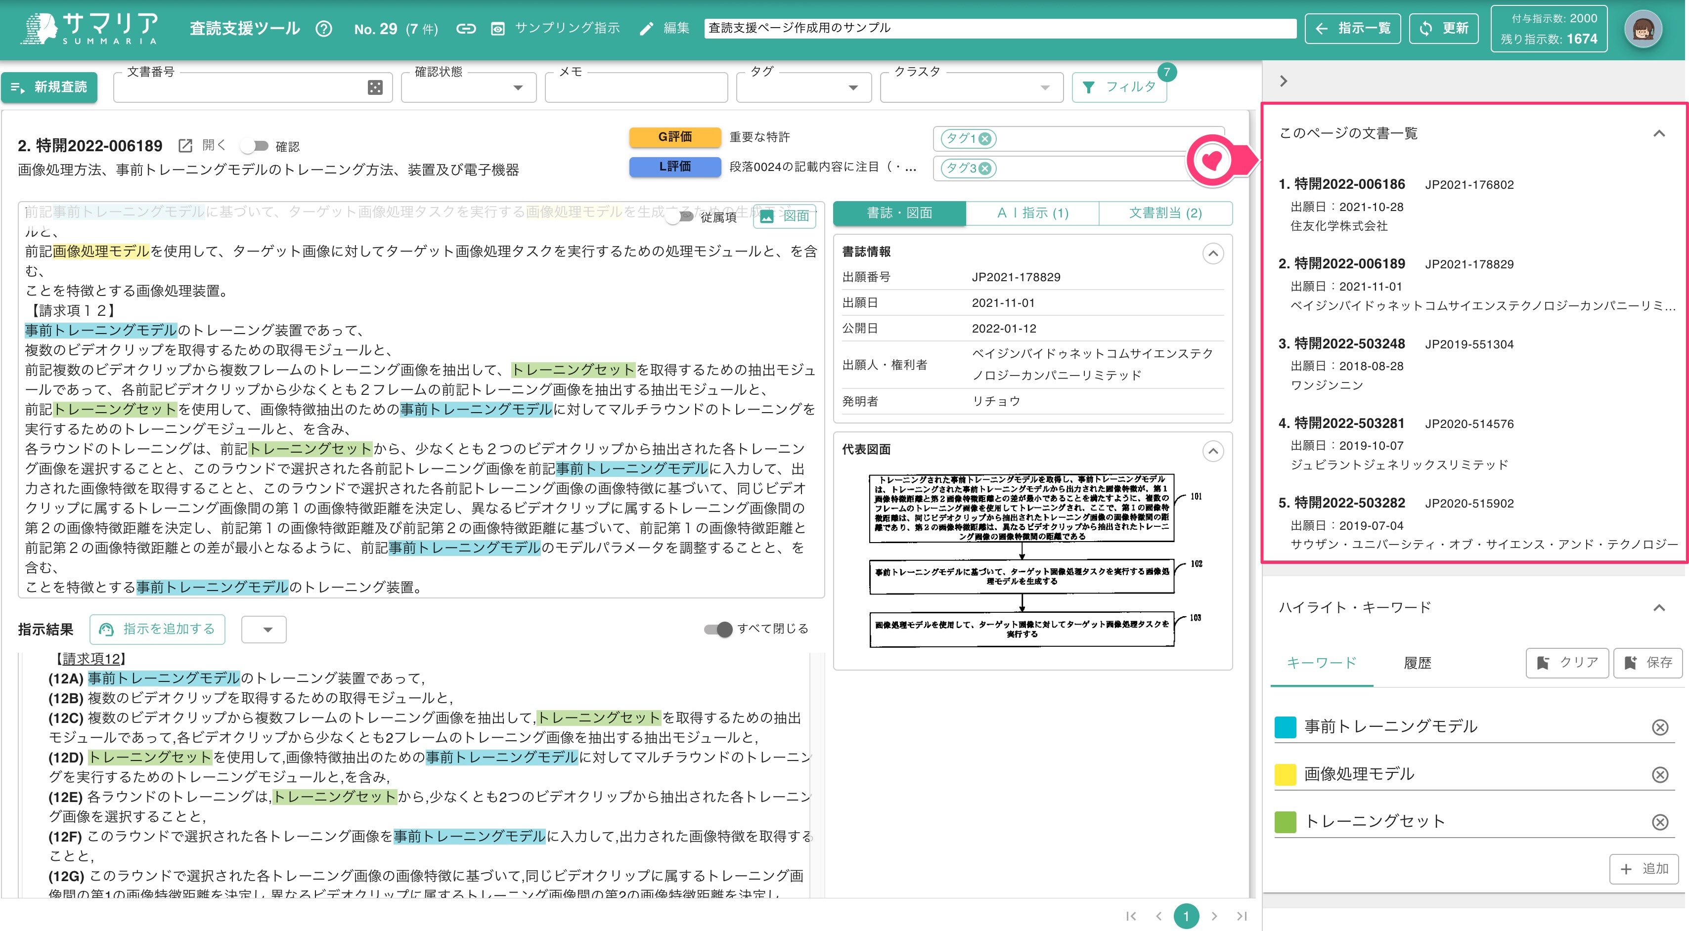Switch to the AI指示 (1) tab
The height and width of the screenshot is (931, 1689).
pyautogui.click(x=1032, y=213)
